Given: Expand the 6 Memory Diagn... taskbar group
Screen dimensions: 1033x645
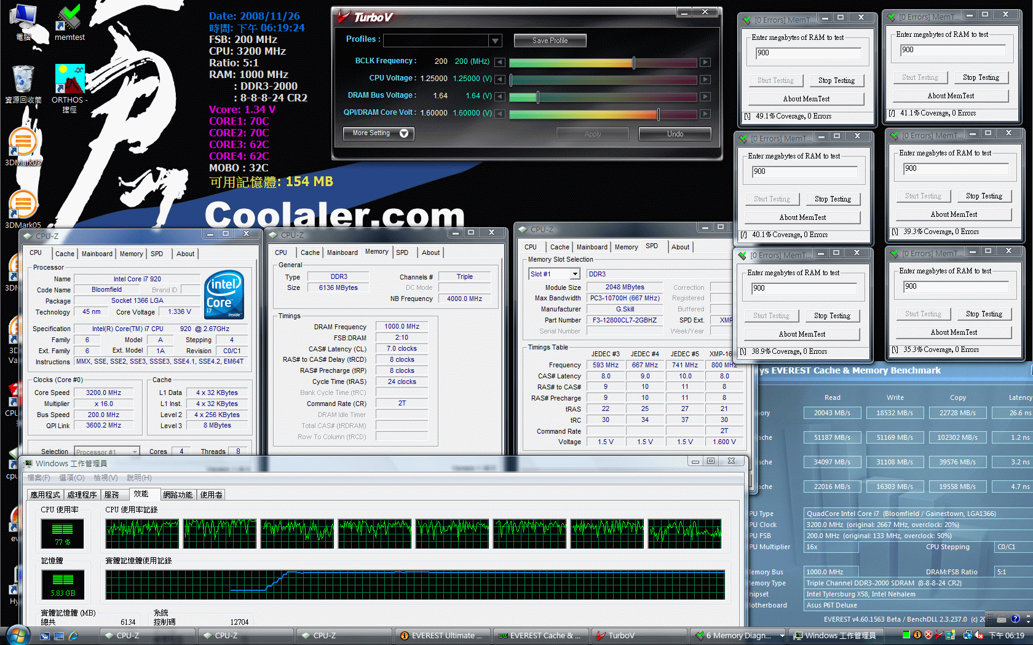Looking at the screenshot, I should click(x=782, y=636).
